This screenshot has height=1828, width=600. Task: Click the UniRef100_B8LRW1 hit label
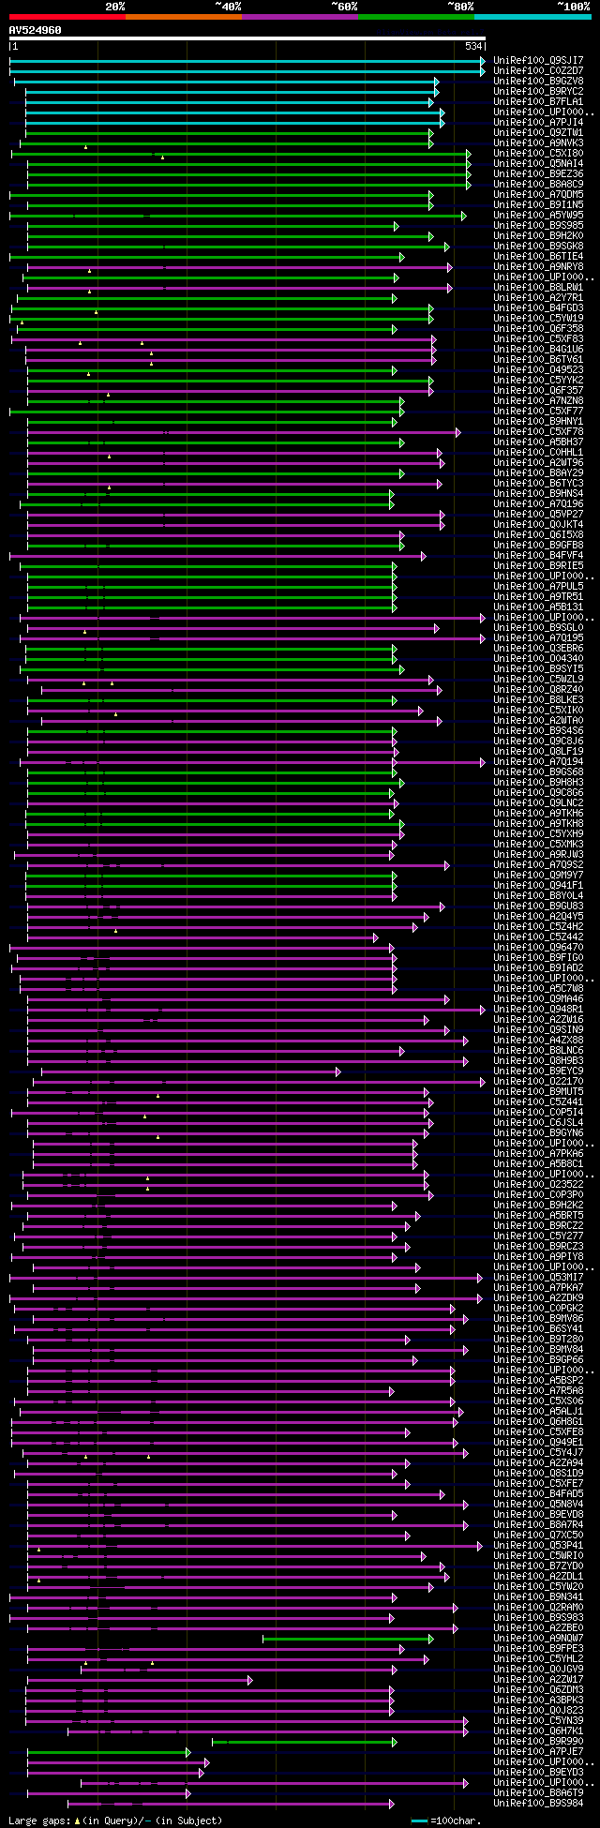point(538,288)
